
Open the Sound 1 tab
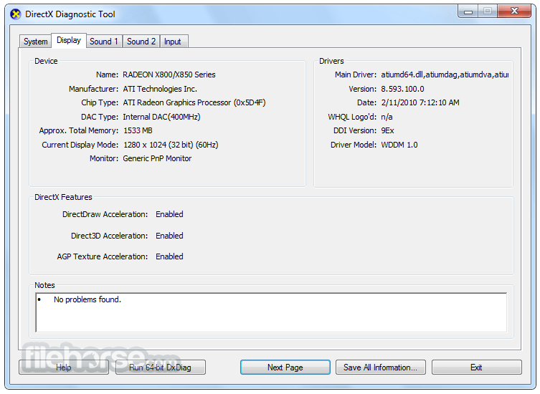pyautogui.click(x=104, y=42)
